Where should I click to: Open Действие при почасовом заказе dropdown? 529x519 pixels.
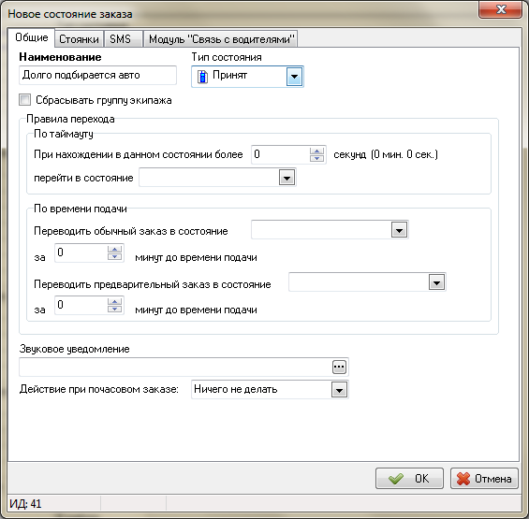click(339, 390)
